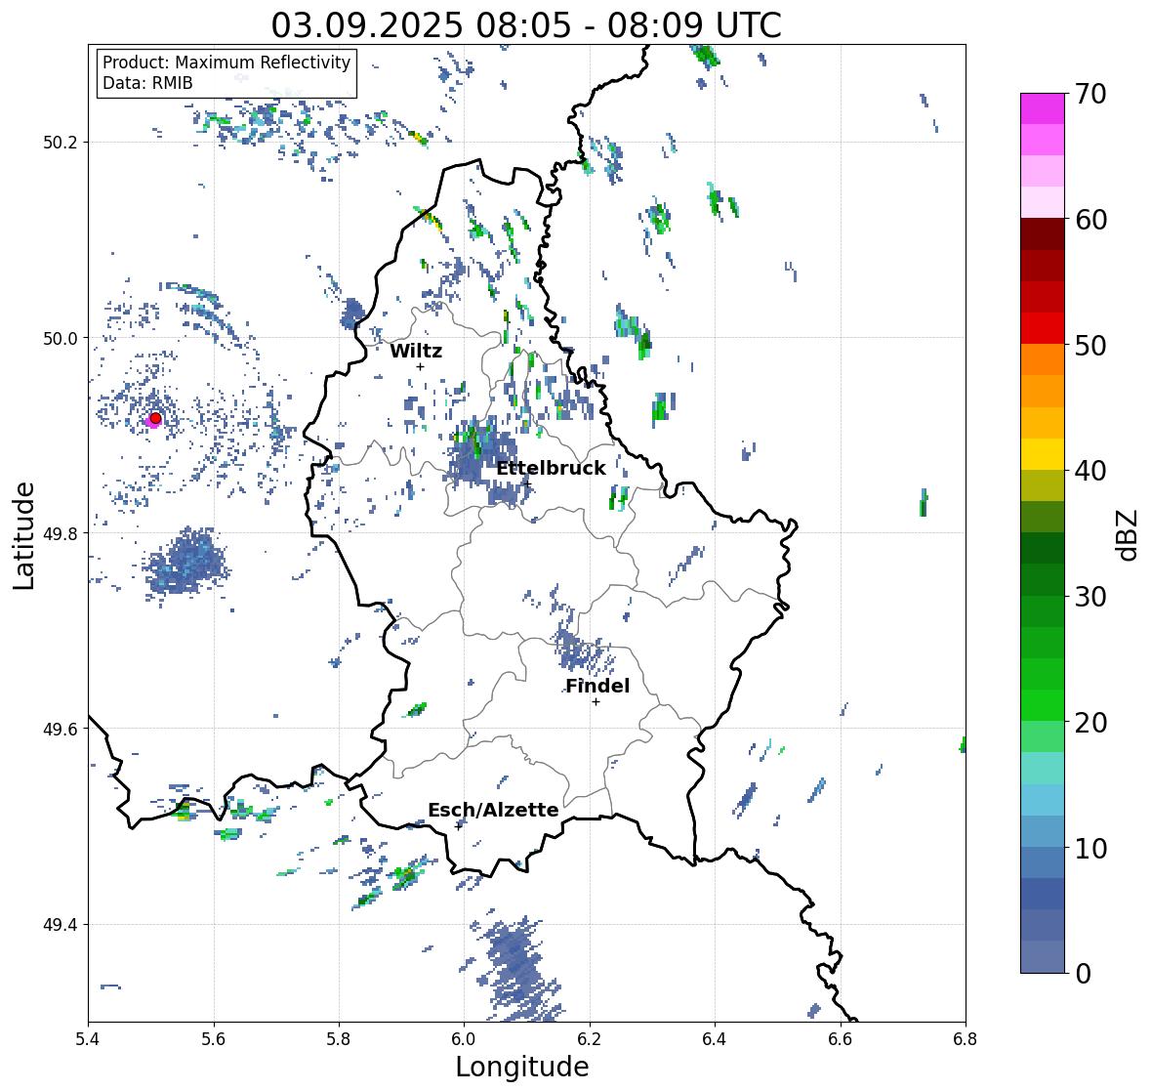Click the longitude tick label 6.4

pos(715,1038)
